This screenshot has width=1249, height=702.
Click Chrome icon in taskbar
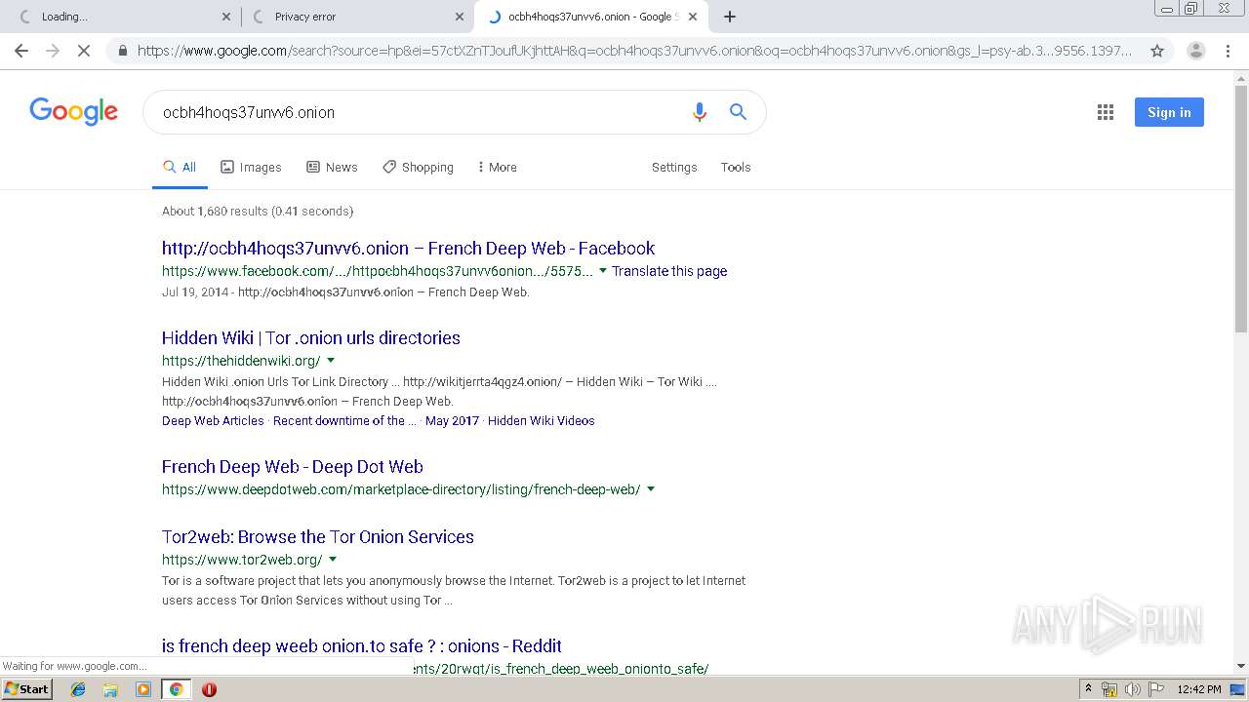(x=176, y=689)
